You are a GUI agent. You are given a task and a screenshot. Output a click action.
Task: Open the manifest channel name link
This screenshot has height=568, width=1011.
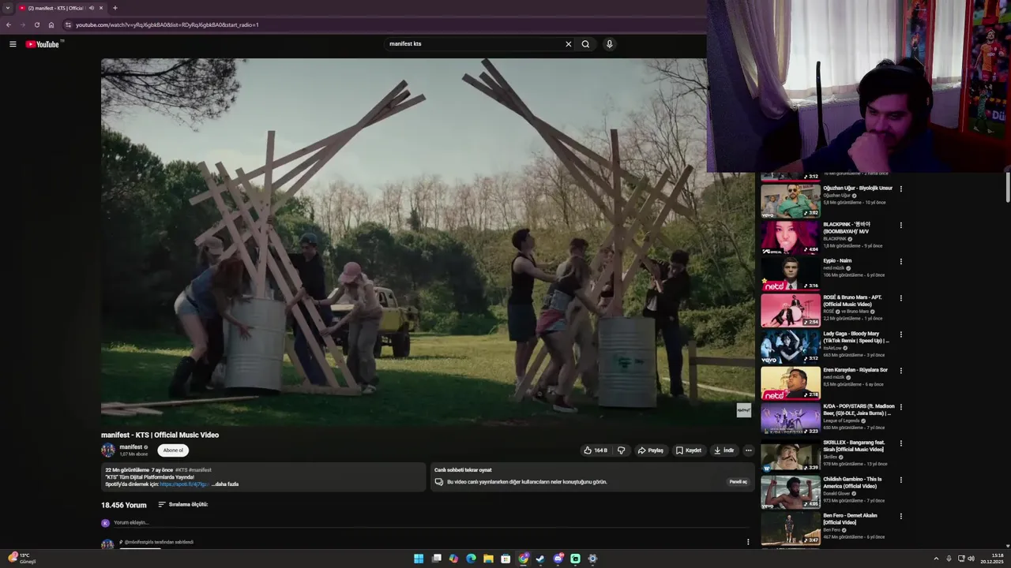point(131,447)
